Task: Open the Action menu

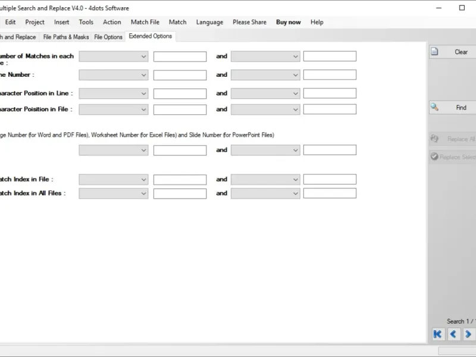Action: 112,22
